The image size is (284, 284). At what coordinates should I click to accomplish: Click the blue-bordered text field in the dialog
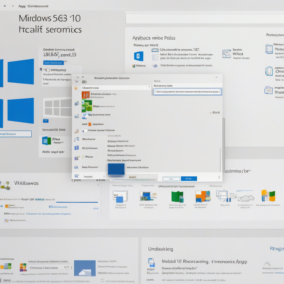[x=187, y=92]
